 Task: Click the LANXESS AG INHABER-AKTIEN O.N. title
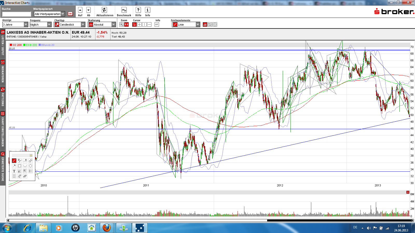[38, 32]
